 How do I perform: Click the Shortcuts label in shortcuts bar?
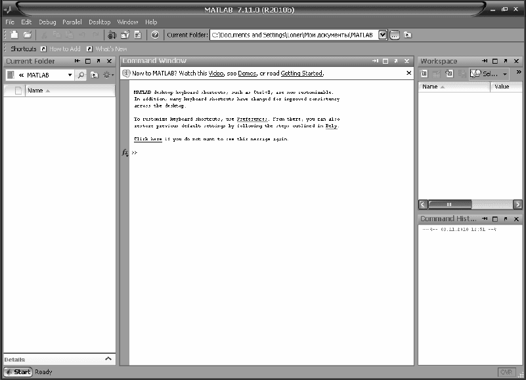pos(24,49)
